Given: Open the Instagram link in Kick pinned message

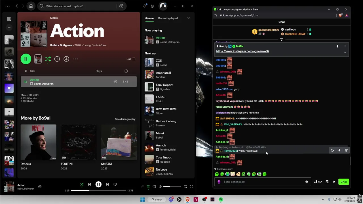Looking at the screenshot, I should 242,51.
